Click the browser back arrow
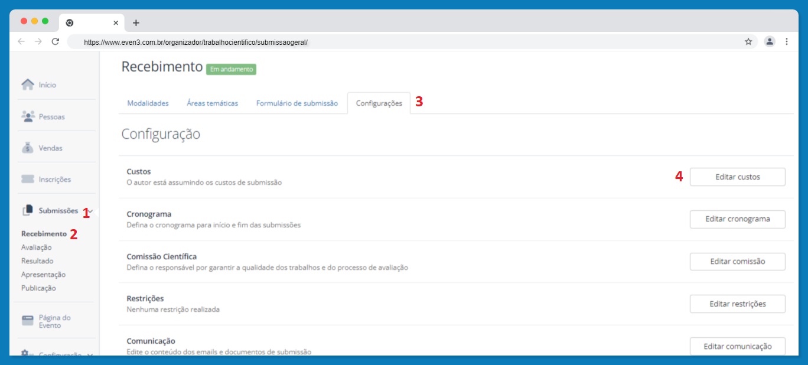The image size is (808, 365). (x=21, y=41)
